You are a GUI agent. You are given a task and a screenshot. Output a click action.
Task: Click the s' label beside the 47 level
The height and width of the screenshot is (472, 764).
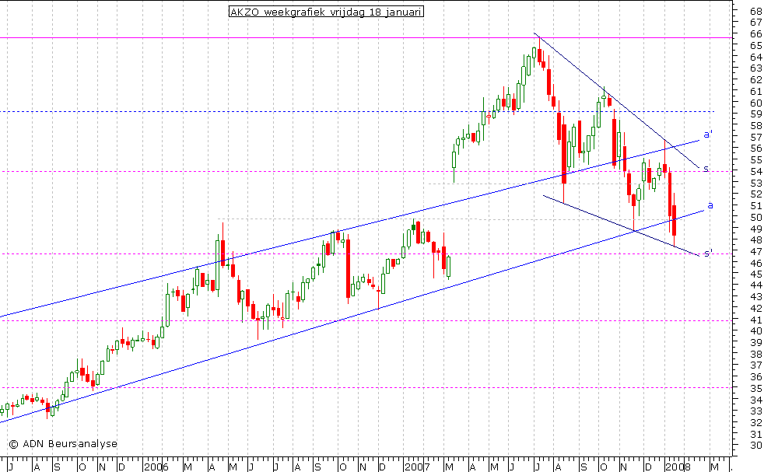point(709,253)
